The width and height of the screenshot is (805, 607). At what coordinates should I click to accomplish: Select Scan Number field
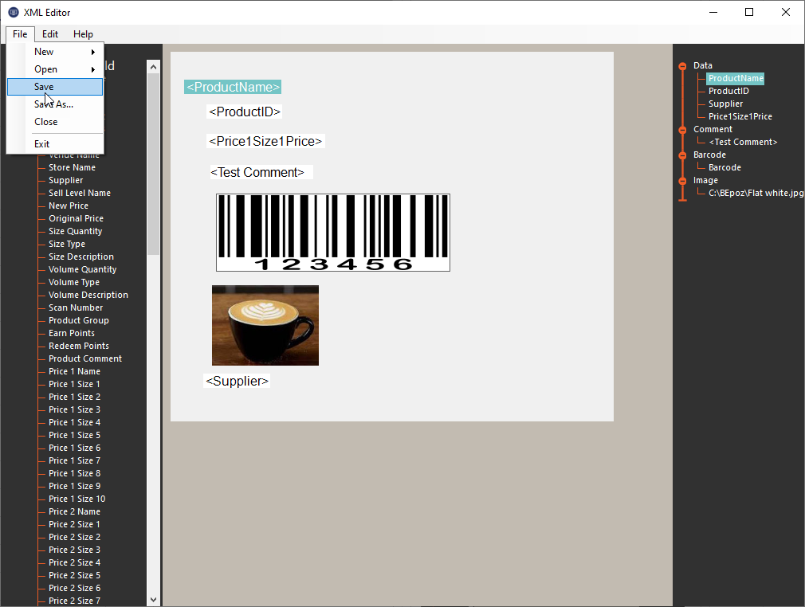76,307
